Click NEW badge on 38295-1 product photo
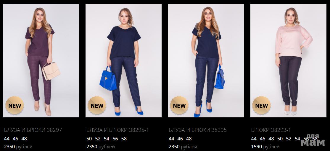Viewport: 330px width, 151px height. [97, 106]
